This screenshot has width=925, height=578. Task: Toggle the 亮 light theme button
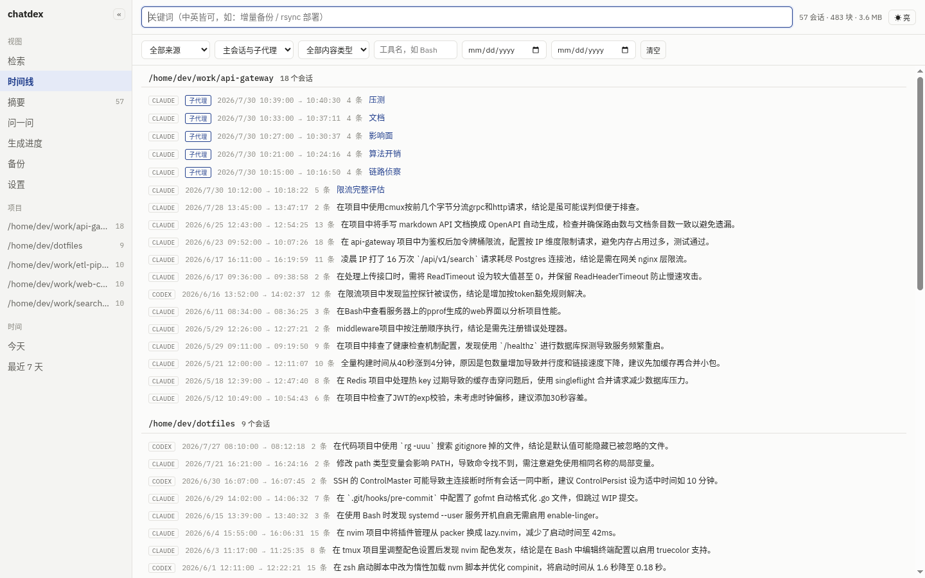[x=902, y=17]
